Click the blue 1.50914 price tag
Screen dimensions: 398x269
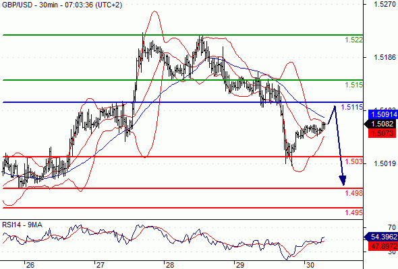tap(382, 114)
